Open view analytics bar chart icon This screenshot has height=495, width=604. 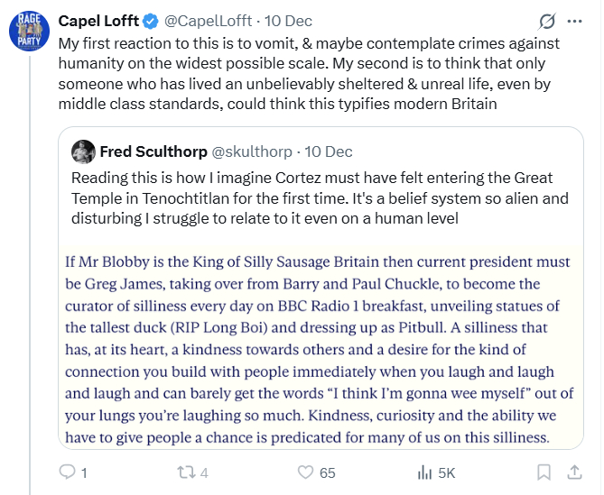(424, 472)
